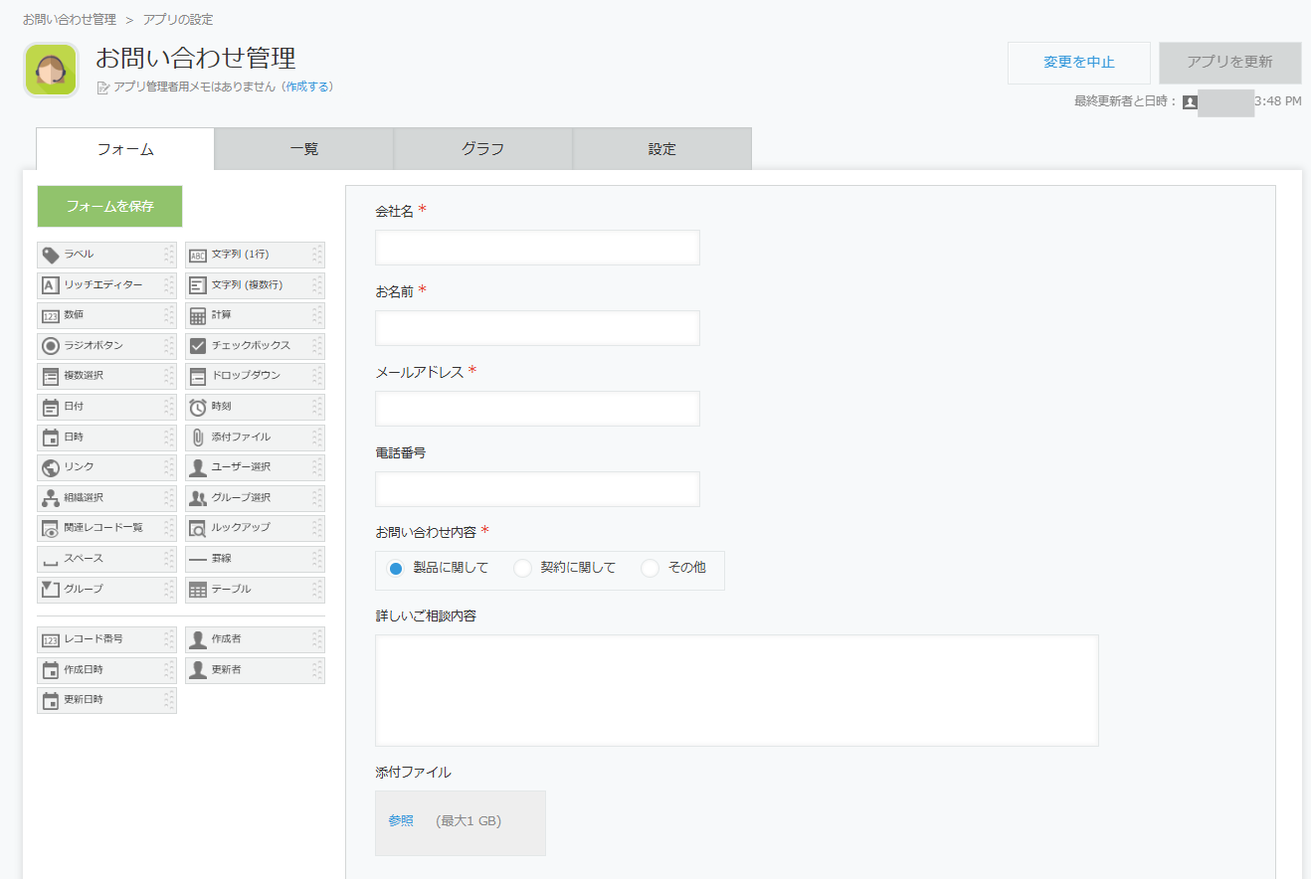Click the 変更を中止 button
This screenshot has width=1311, height=879.
[1078, 63]
